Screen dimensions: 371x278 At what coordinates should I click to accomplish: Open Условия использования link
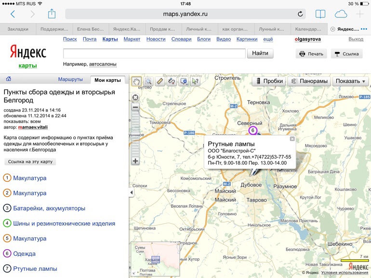(344, 273)
